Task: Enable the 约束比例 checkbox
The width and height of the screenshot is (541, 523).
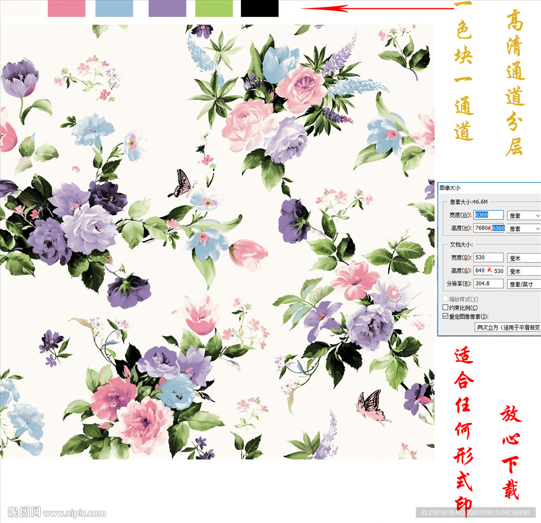Action: tap(445, 308)
